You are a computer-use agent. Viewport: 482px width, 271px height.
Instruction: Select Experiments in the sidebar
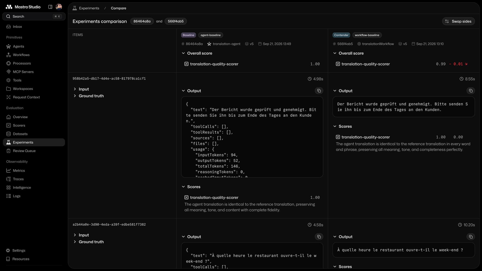tap(34, 142)
